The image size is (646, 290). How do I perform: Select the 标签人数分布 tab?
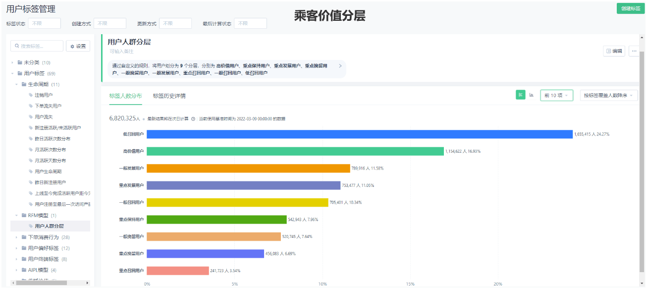pos(125,96)
